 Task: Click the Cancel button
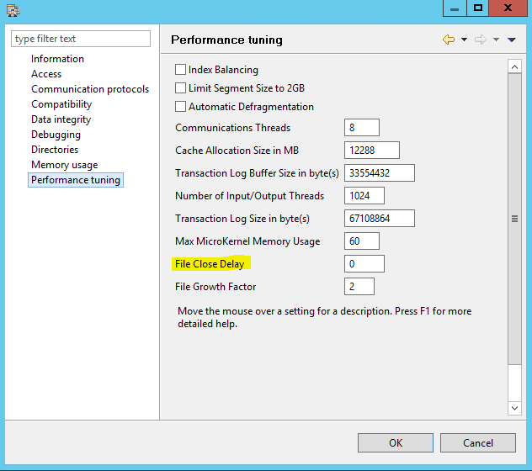pos(478,442)
